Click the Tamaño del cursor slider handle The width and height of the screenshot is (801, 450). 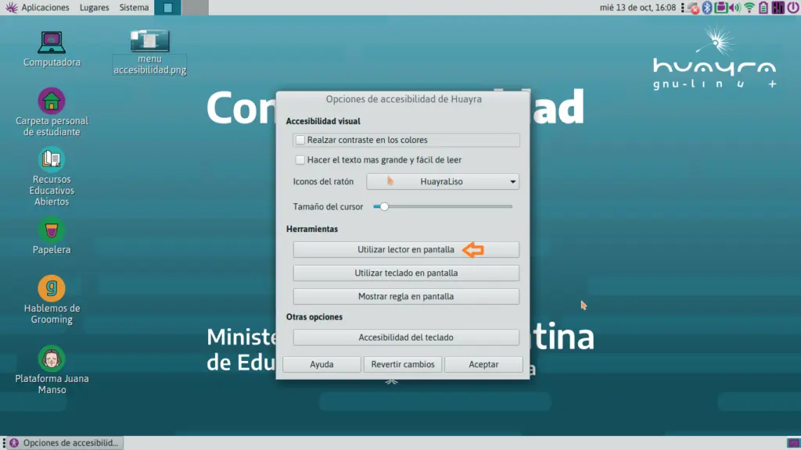point(384,206)
